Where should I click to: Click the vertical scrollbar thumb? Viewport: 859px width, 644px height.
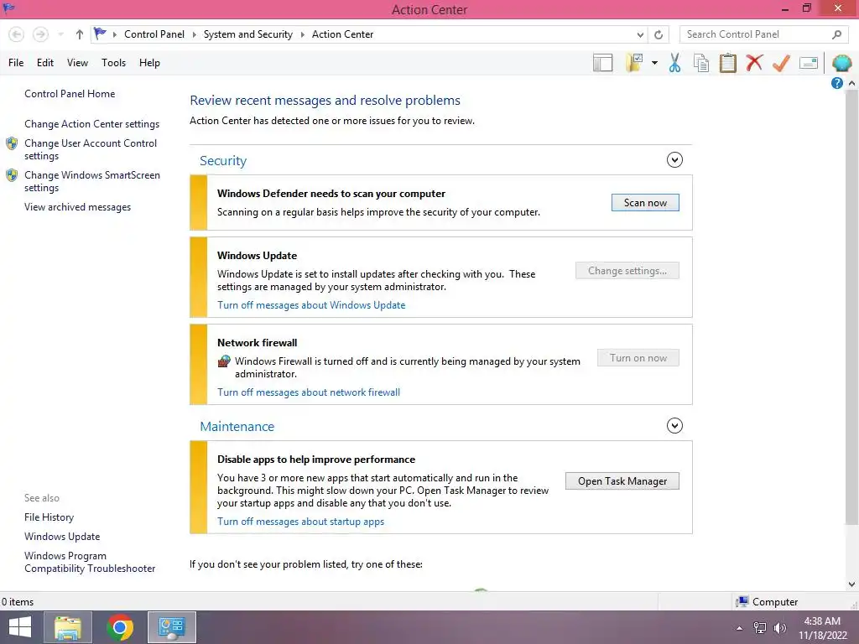point(852,307)
